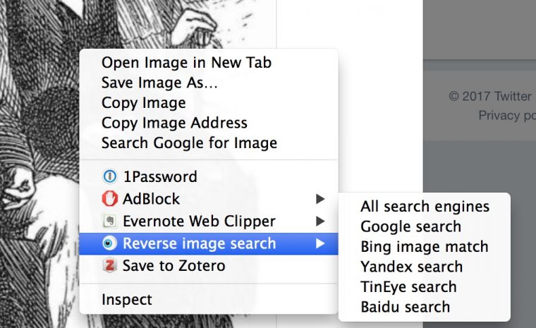The width and height of the screenshot is (536, 328).
Task: Pick Google search from submenu
Action: point(410,226)
